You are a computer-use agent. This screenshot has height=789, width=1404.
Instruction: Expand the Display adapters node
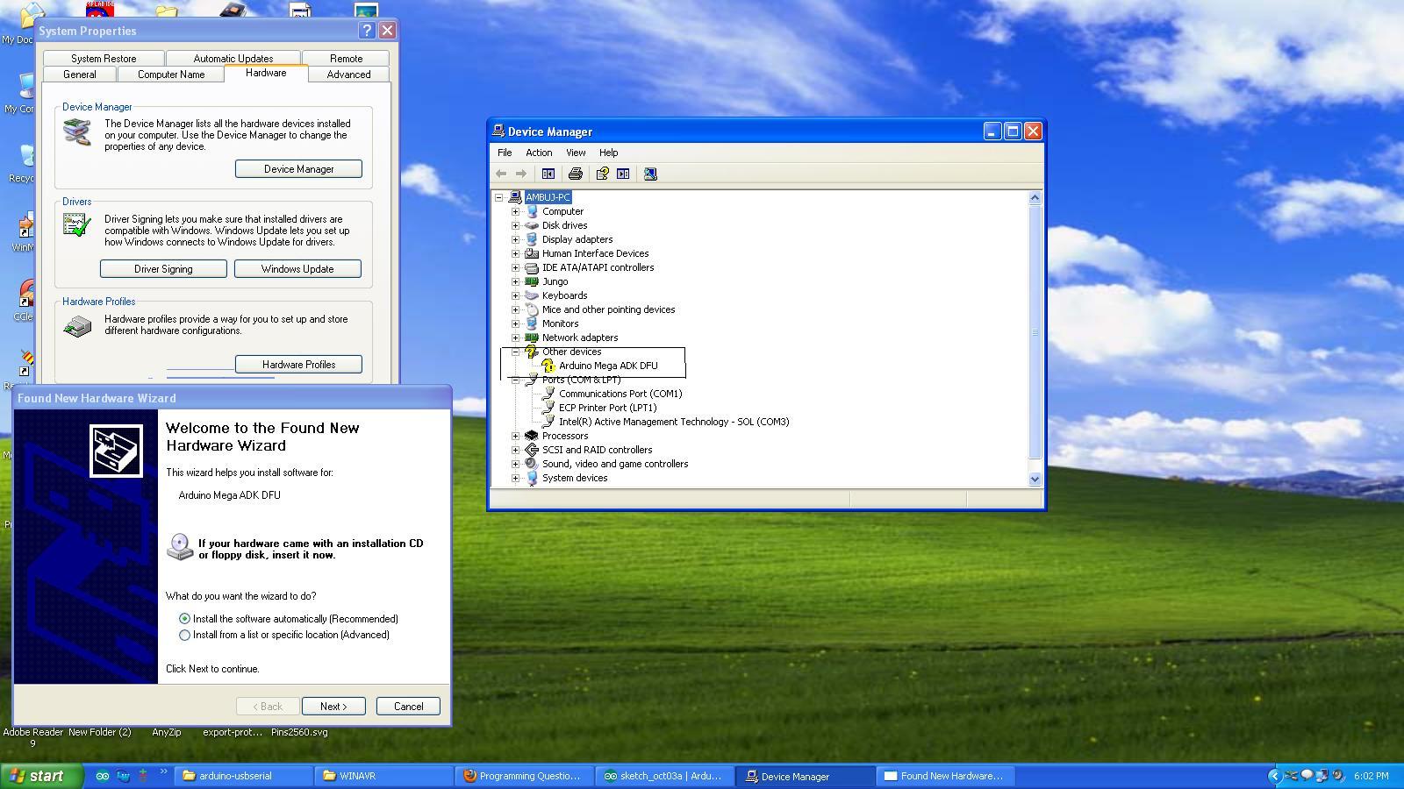point(516,239)
